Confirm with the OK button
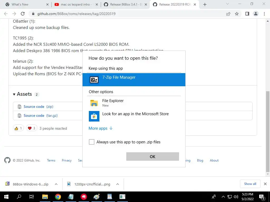Image resolution: width=270 pixels, height=202 pixels. point(153,156)
